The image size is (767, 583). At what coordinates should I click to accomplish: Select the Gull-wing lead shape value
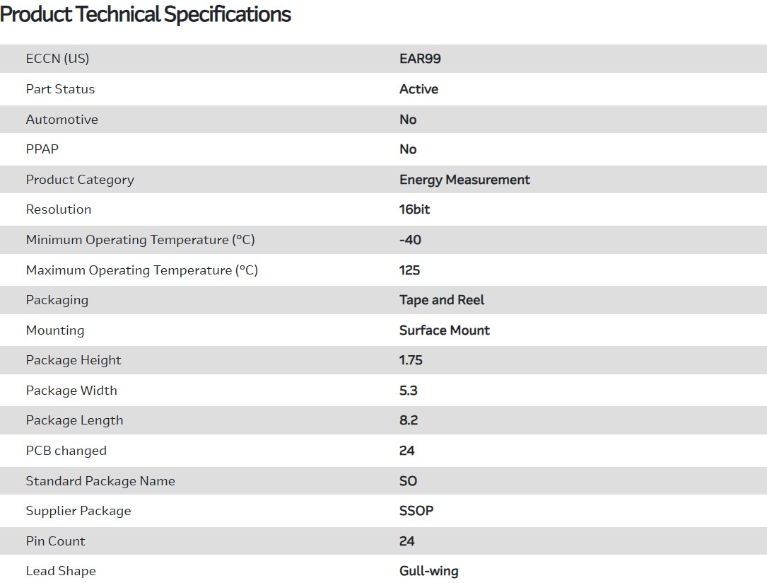(x=428, y=571)
